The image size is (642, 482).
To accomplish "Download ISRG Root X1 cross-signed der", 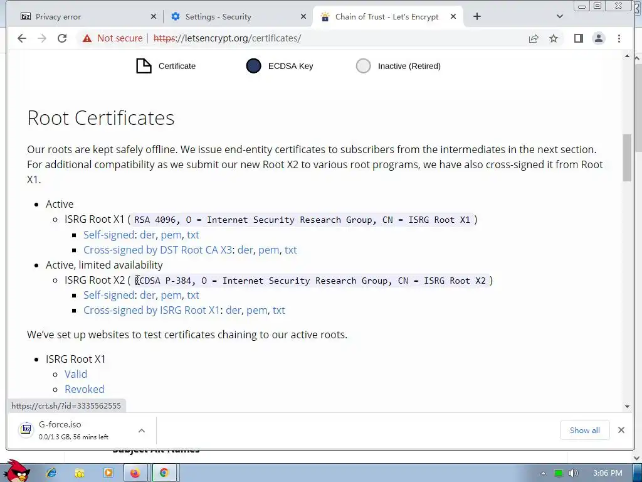I will pos(233,310).
